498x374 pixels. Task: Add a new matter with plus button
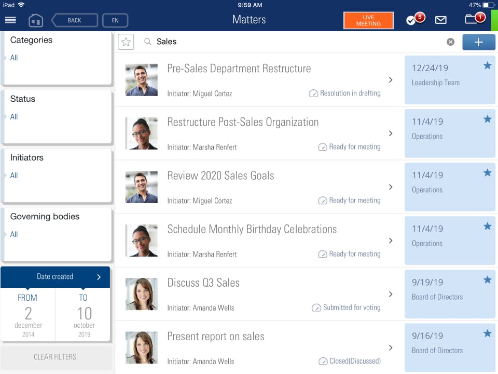[478, 42]
